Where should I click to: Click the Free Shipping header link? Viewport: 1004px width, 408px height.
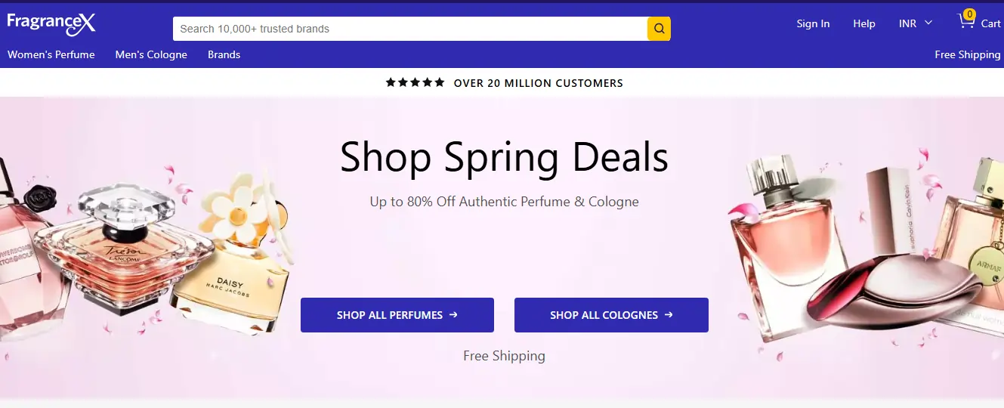(x=967, y=54)
